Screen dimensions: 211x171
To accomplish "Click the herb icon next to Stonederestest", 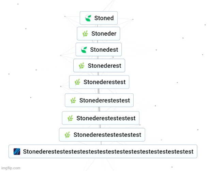I will 77,82.
